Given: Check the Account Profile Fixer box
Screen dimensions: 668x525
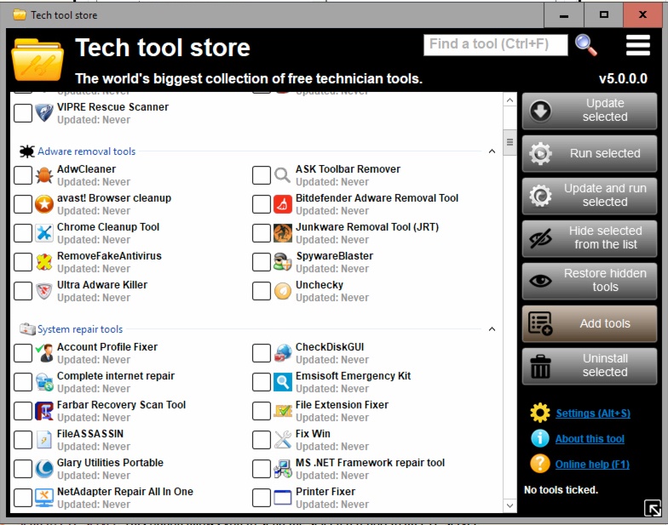Looking at the screenshot, I should coord(23,353).
